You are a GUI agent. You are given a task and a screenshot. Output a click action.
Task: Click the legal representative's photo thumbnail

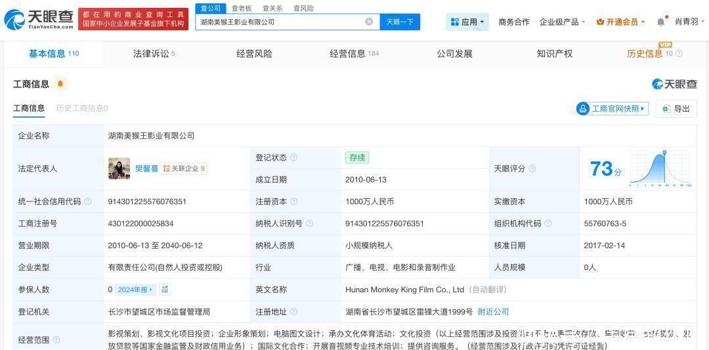pos(119,169)
